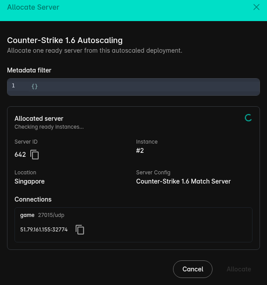Select the instance value #2

click(140, 151)
